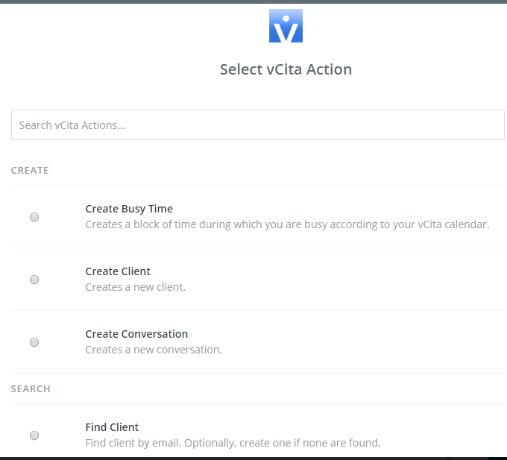The width and height of the screenshot is (507, 460).
Task: Select the Create Busy Time radio button
Action: (34, 217)
